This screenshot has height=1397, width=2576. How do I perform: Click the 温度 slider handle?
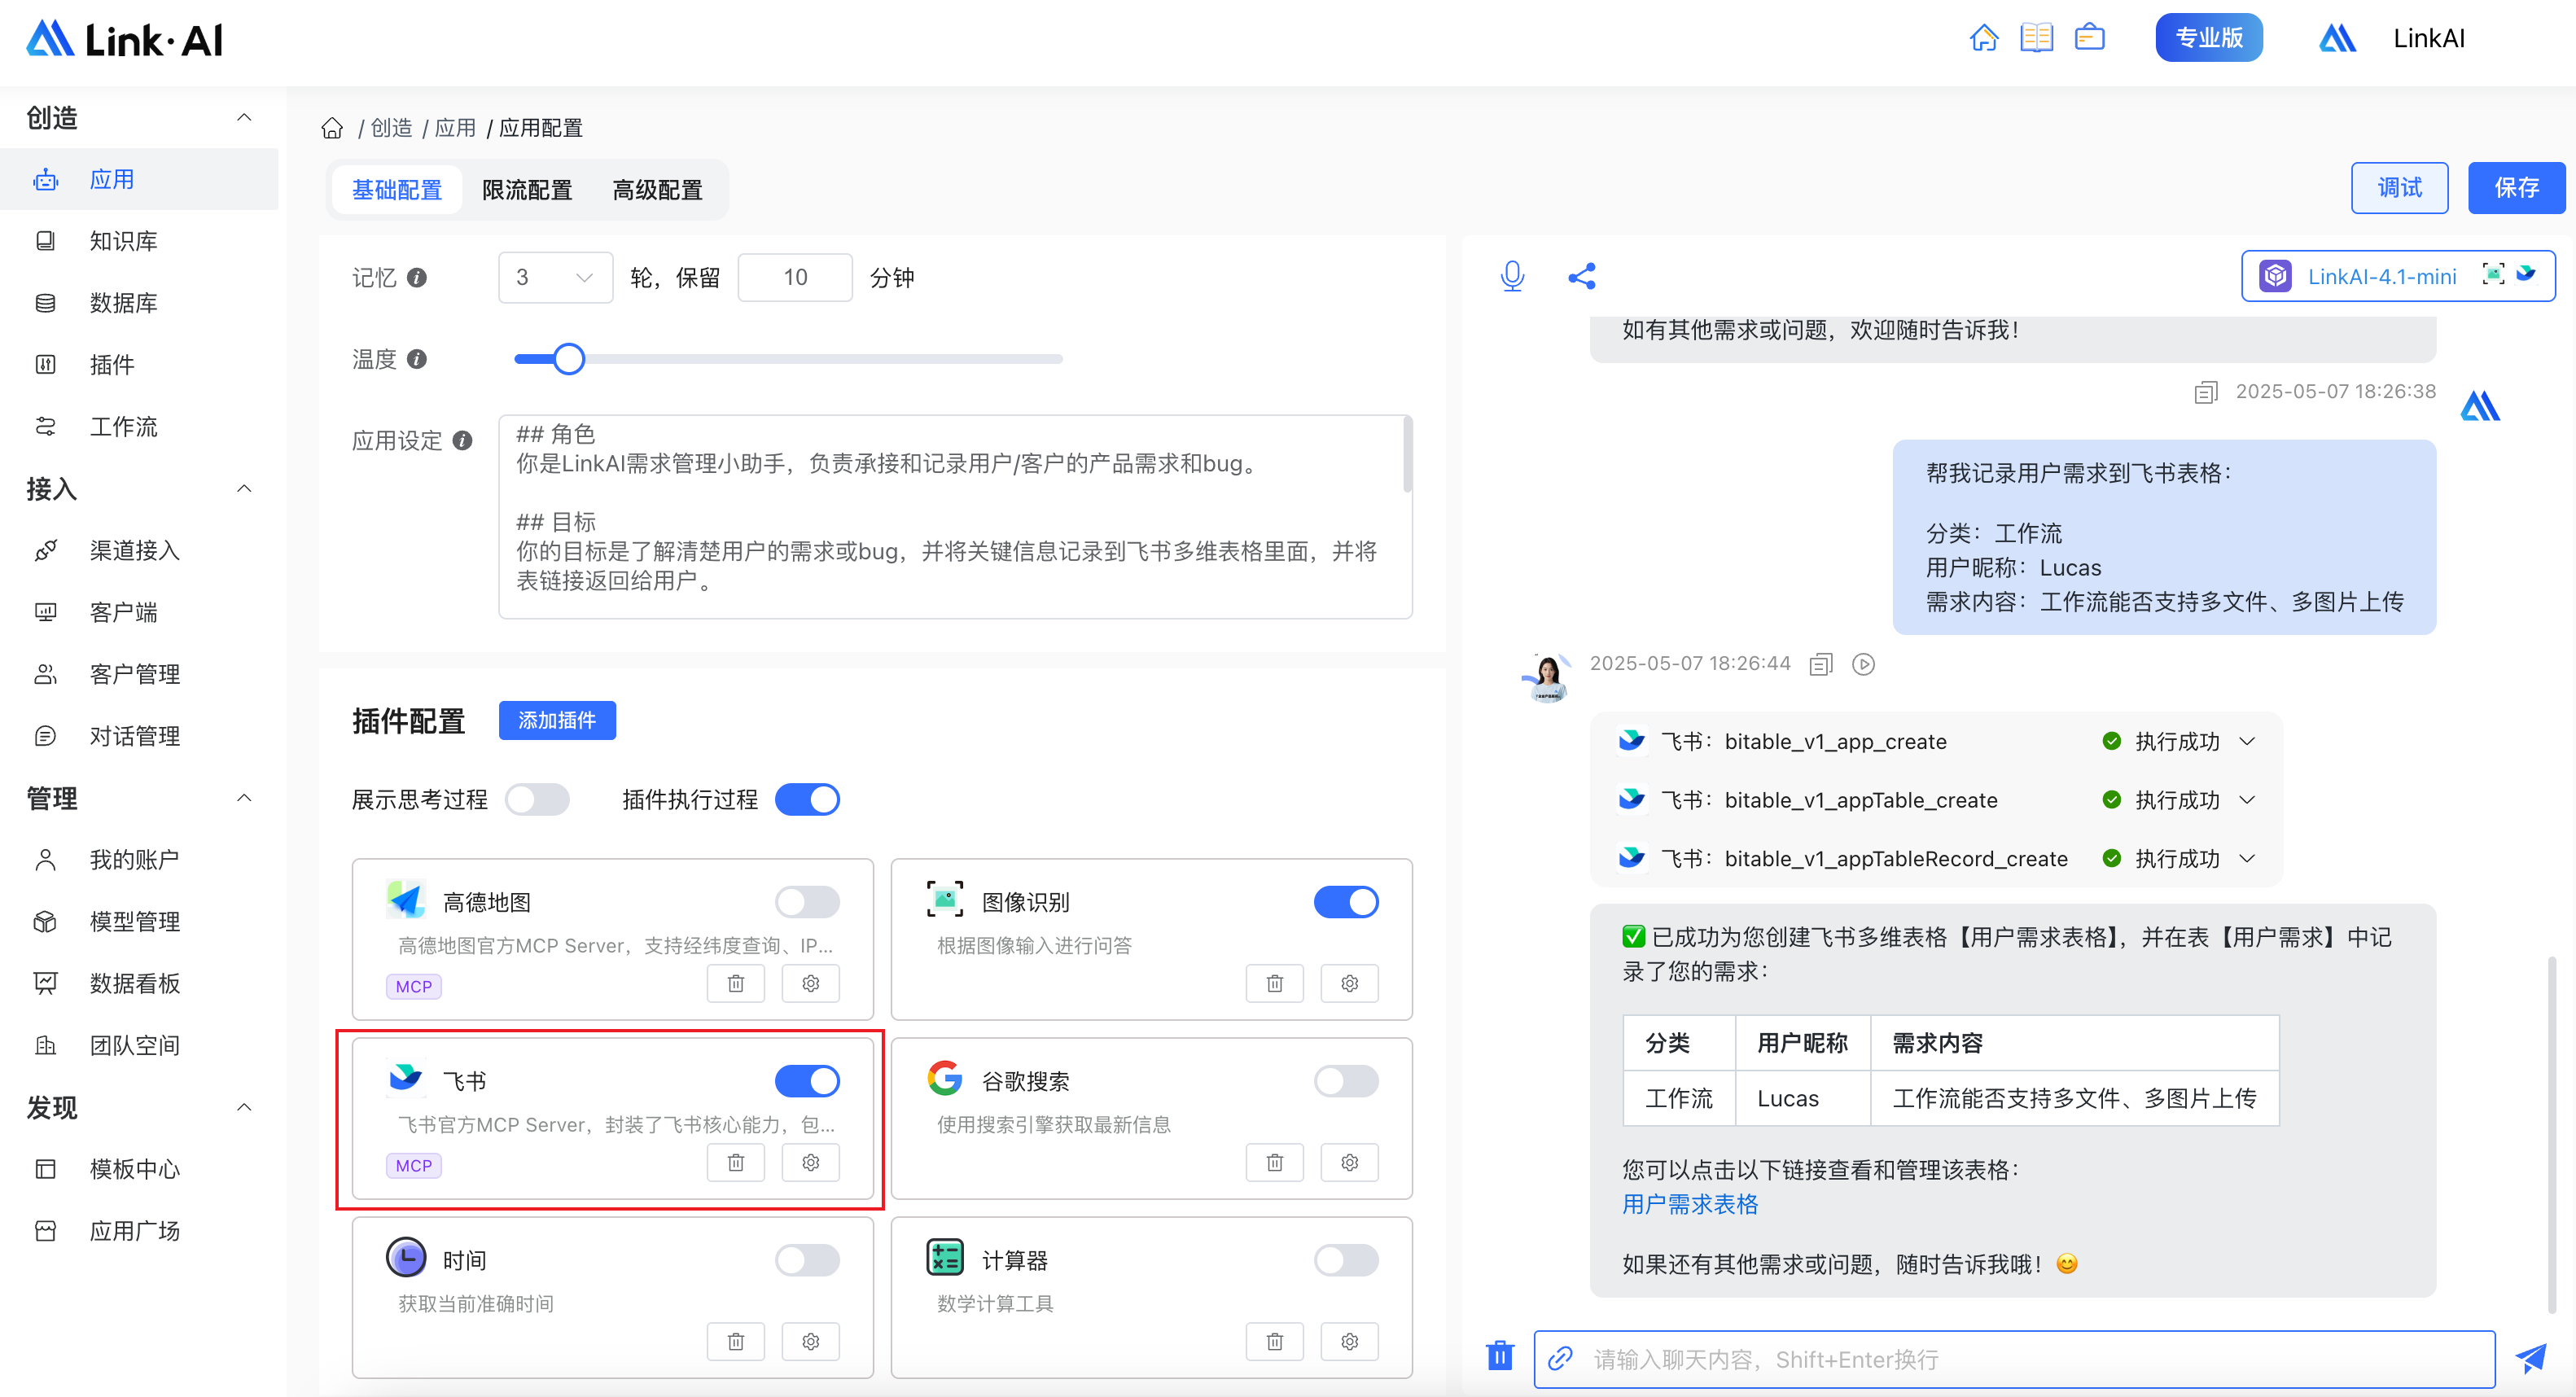569,359
